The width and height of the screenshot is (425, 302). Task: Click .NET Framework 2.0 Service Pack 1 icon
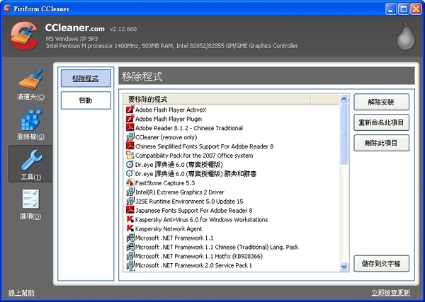pyautogui.click(x=130, y=265)
